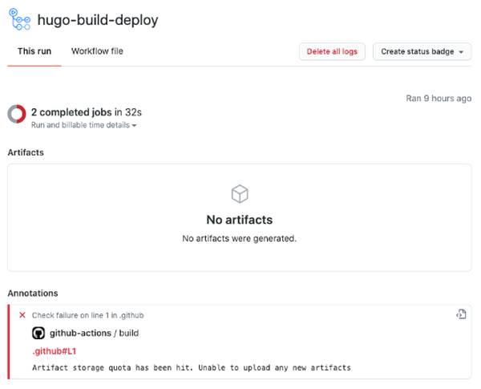The width and height of the screenshot is (481, 389).
Task: Switch to the This run tab
Action: [34, 51]
